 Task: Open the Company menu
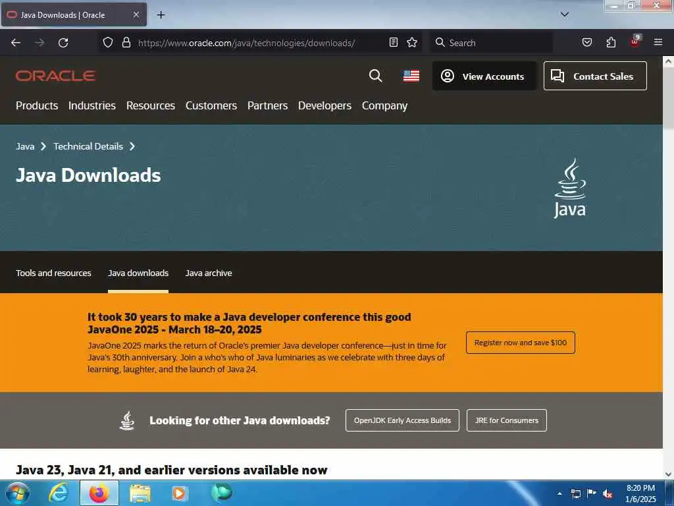[384, 105]
